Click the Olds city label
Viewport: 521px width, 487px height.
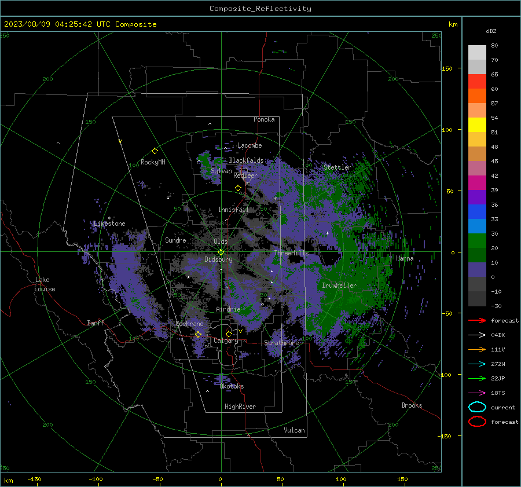pos(221,241)
